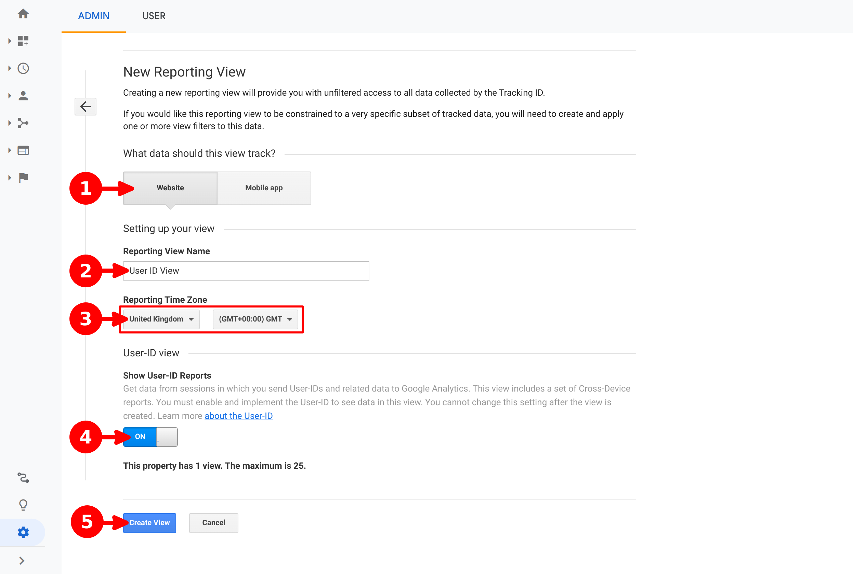The width and height of the screenshot is (853, 574).
Task: Switch to the ADMIN tab
Action: click(93, 16)
